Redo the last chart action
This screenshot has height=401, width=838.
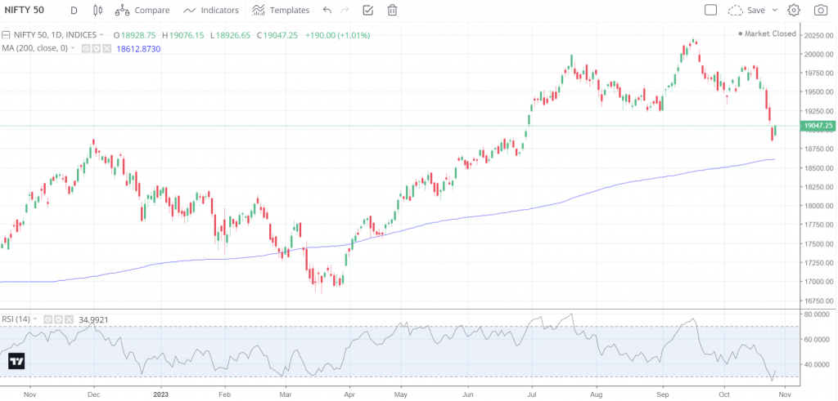tap(345, 10)
